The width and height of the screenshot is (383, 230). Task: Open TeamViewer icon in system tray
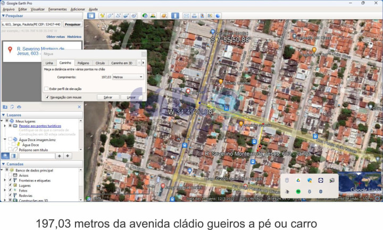coord(320,180)
